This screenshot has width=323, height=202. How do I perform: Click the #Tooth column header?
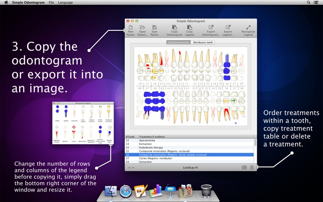[x=132, y=137]
